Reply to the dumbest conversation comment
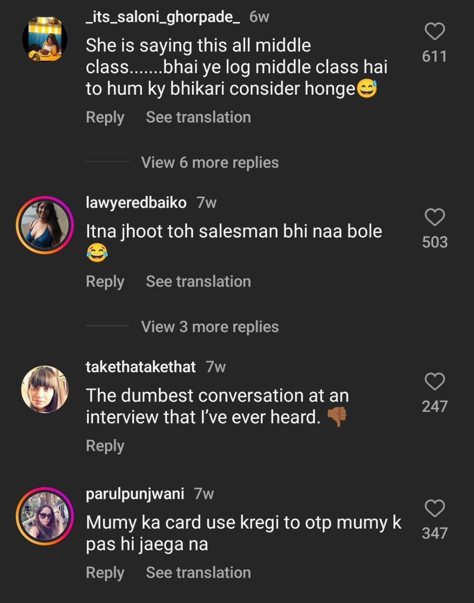 coord(105,446)
